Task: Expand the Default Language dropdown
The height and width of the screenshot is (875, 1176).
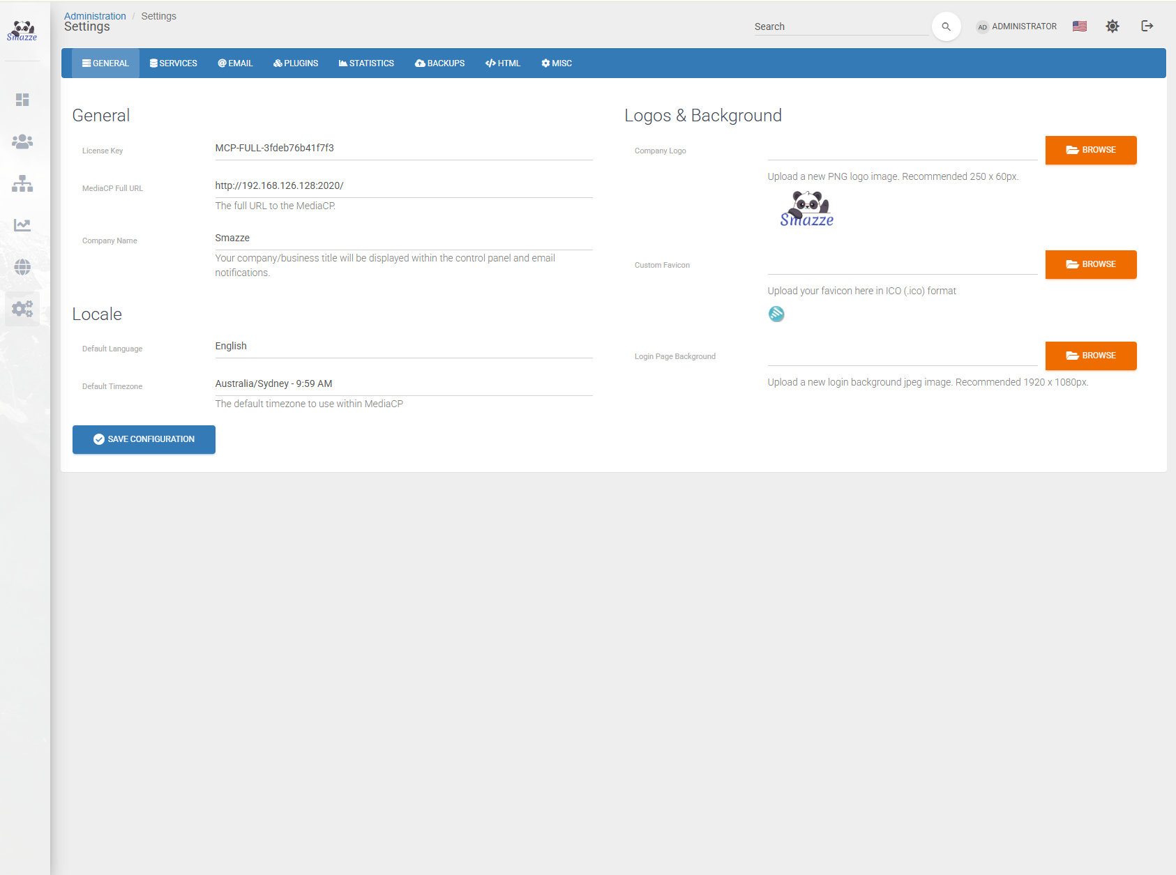Action: (x=403, y=347)
